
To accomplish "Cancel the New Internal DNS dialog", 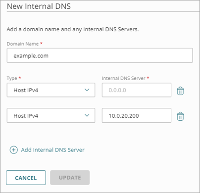I will tap(26, 178).
